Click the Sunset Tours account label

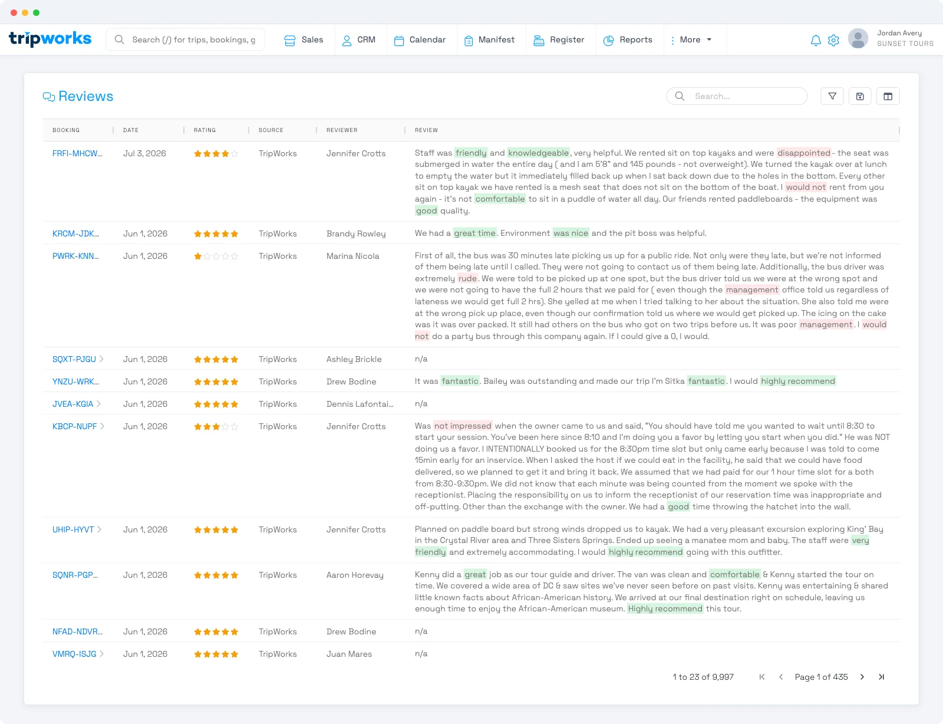click(x=905, y=44)
